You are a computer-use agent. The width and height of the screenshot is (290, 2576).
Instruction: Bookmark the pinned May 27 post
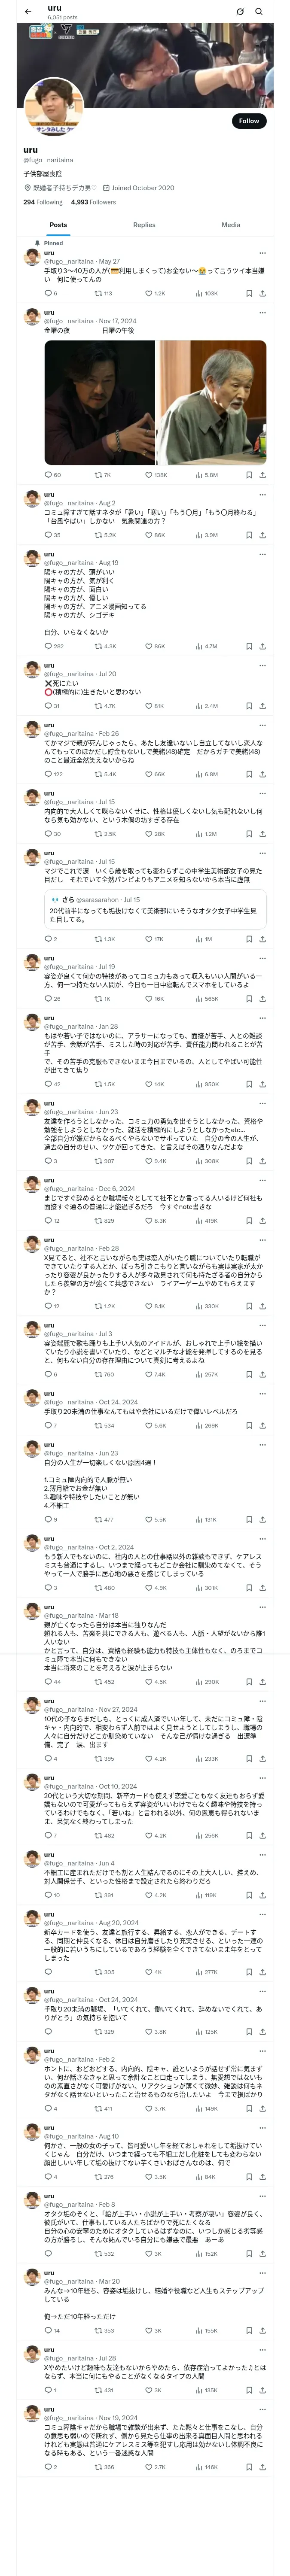(x=249, y=294)
